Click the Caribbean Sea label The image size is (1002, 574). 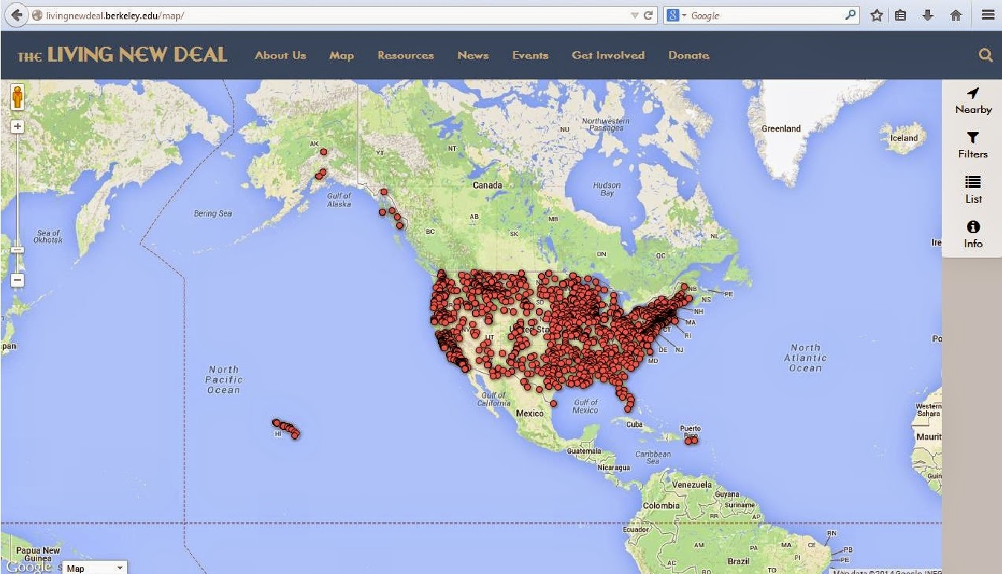pos(653,458)
